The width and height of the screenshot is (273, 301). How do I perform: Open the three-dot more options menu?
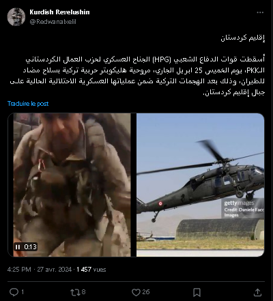[x=260, y=12]
